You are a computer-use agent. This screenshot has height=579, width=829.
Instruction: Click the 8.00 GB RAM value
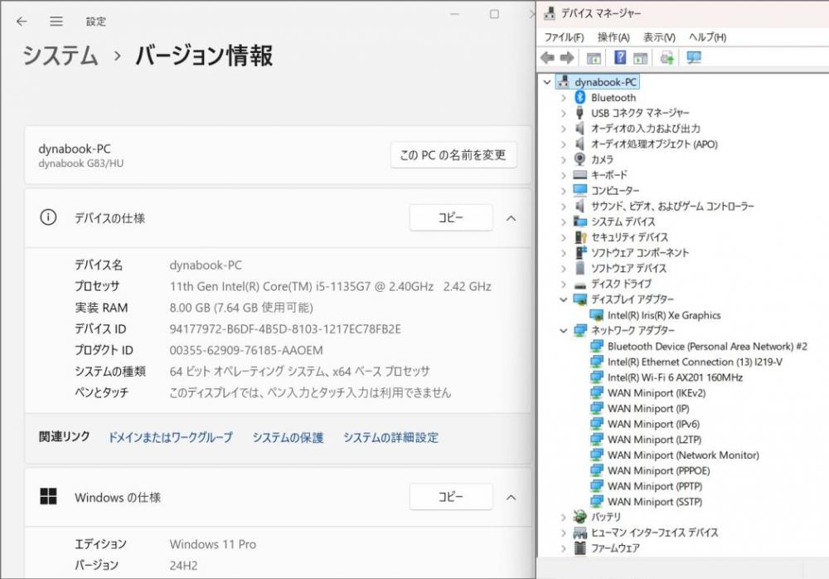pyautogui.click(x=241, y=308)
